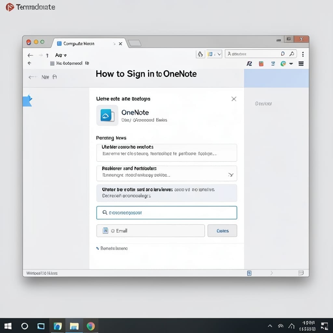Click the Windows Start button

(x=8, y=326)
